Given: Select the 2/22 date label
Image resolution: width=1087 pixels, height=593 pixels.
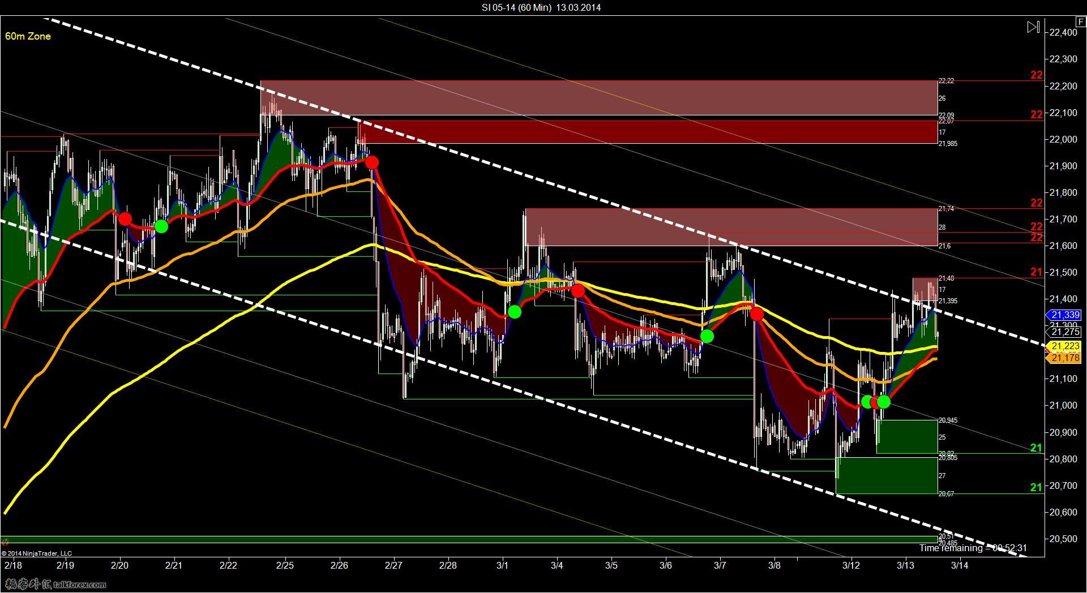Looking at the screenshot, I should point(228,565).
